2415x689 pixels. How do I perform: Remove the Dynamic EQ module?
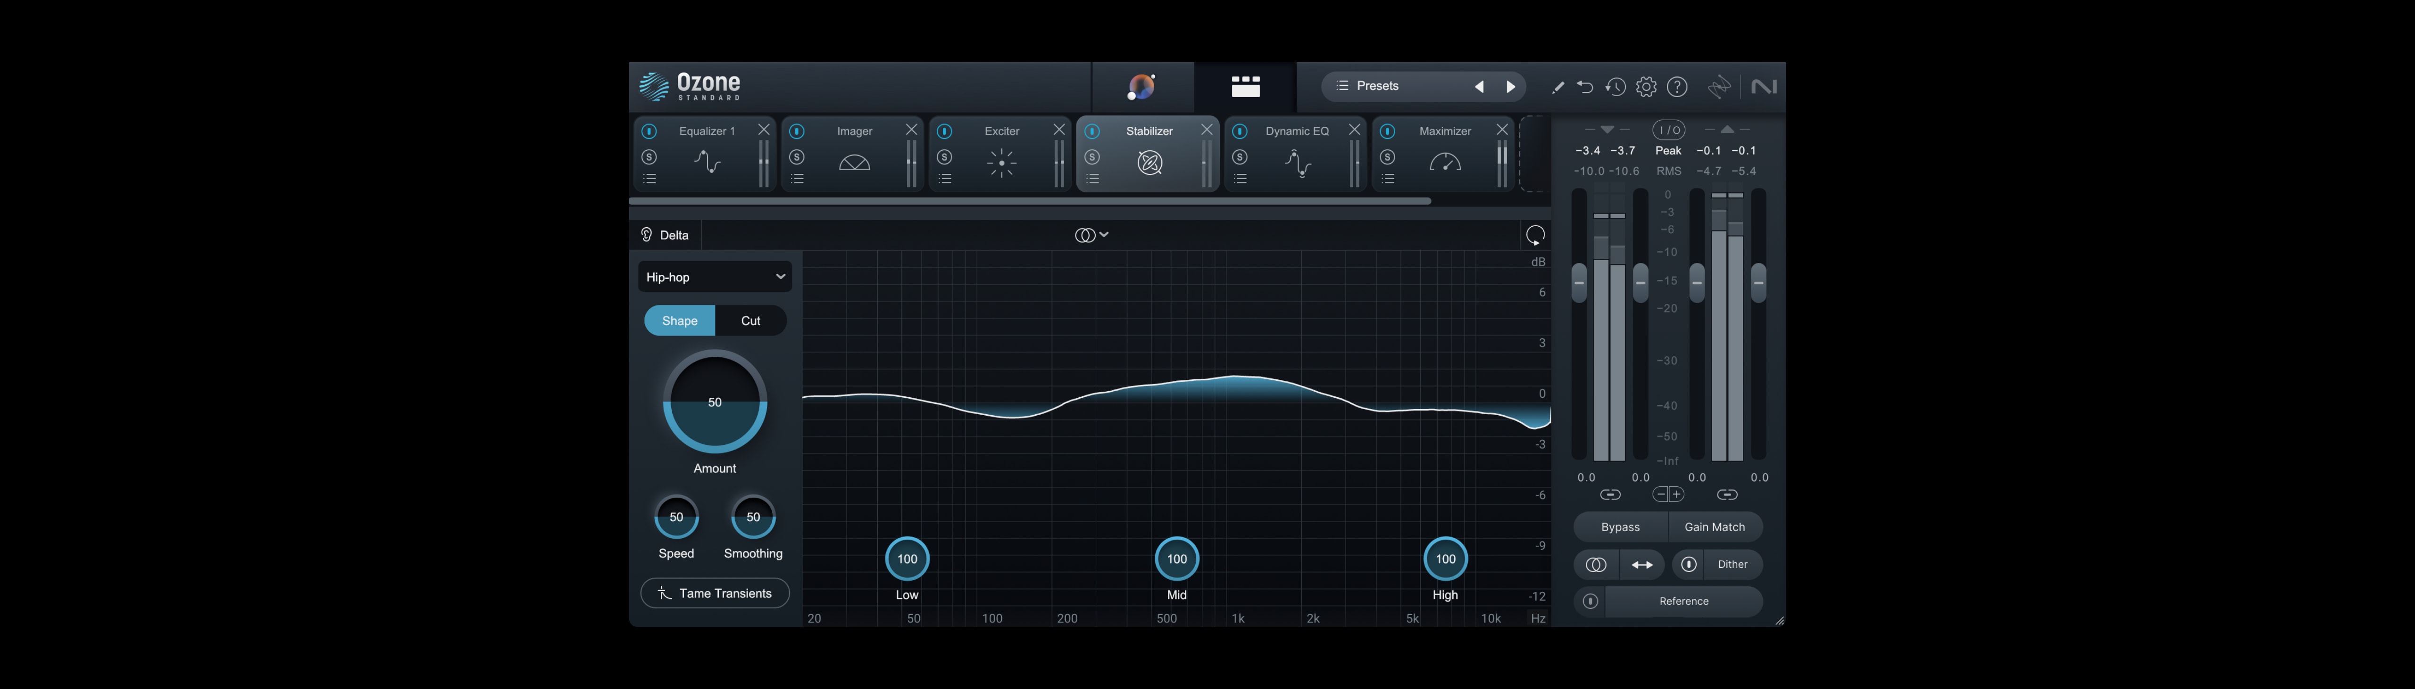click(1354, 130)
